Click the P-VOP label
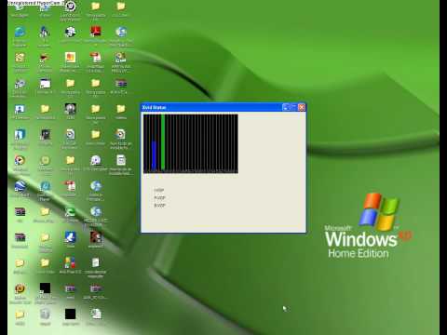This screenshot has width=447, height=335. 159,197
